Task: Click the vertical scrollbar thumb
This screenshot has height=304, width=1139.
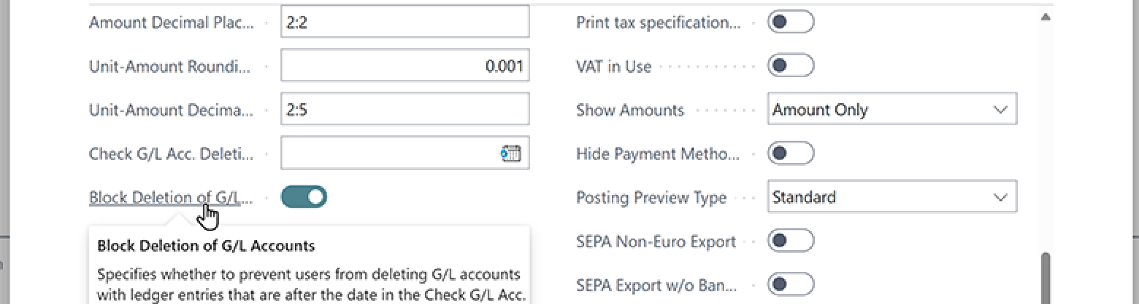Action: coord(1045,278)
